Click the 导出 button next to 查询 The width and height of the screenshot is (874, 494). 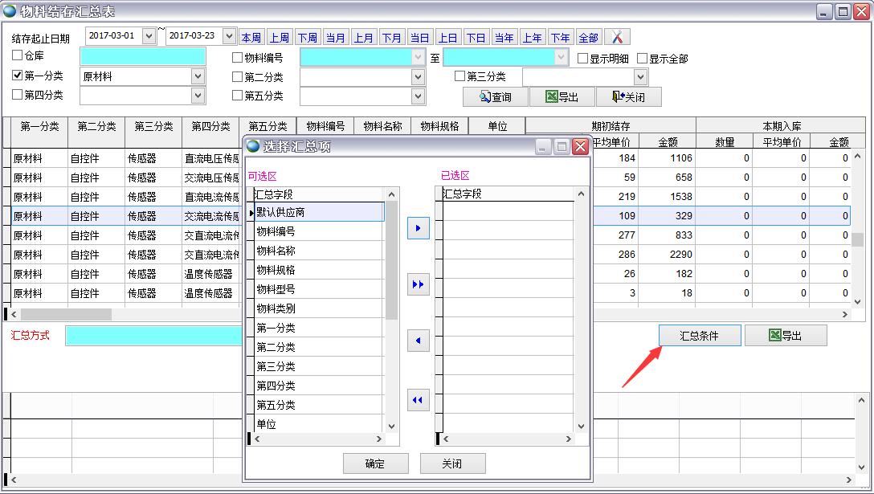(x=562, y=97)
